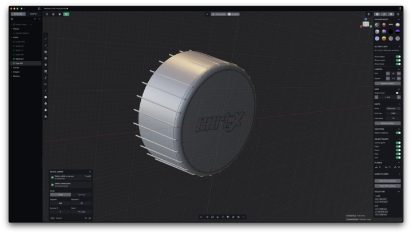Click the contrast icon near top right

[x=369, y=14]
